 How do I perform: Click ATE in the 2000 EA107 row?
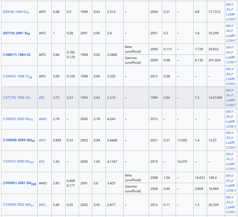tap(42, 162)
